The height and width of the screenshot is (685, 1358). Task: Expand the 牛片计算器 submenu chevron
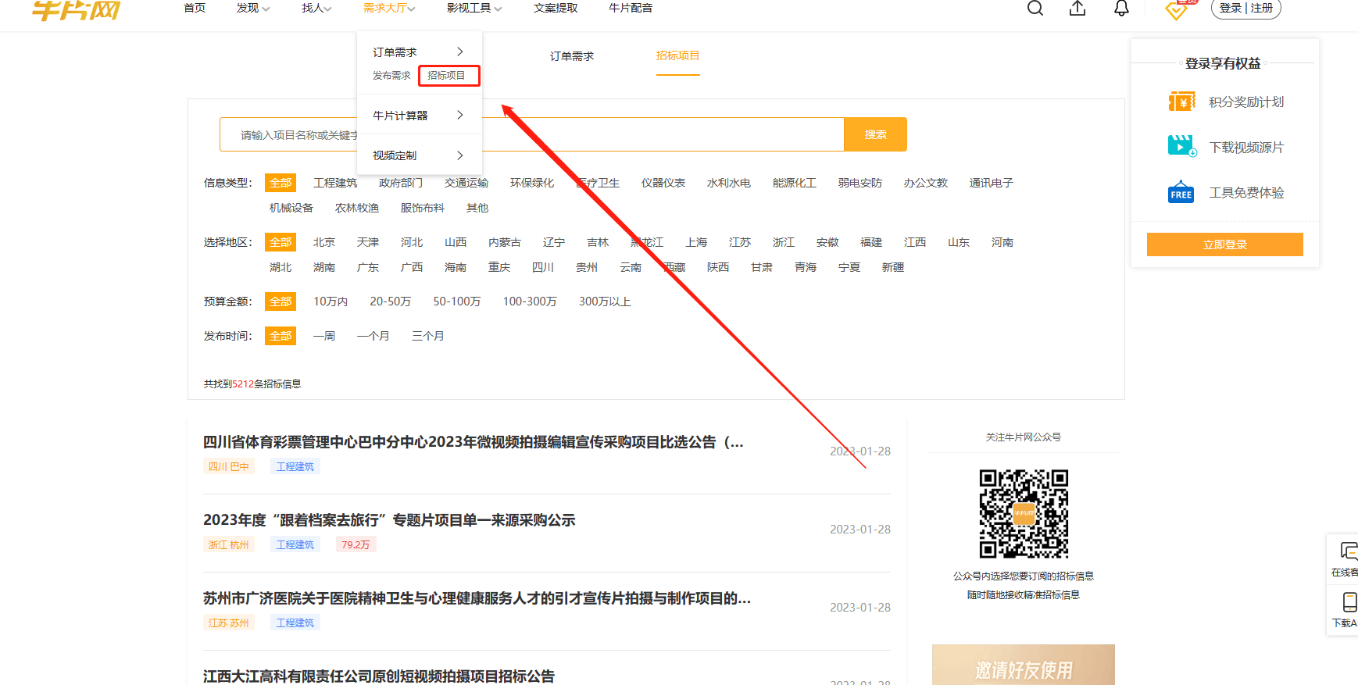[459, 115]
